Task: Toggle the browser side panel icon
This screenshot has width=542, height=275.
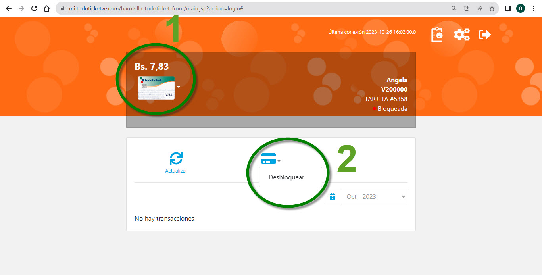Action: [507, 8]
